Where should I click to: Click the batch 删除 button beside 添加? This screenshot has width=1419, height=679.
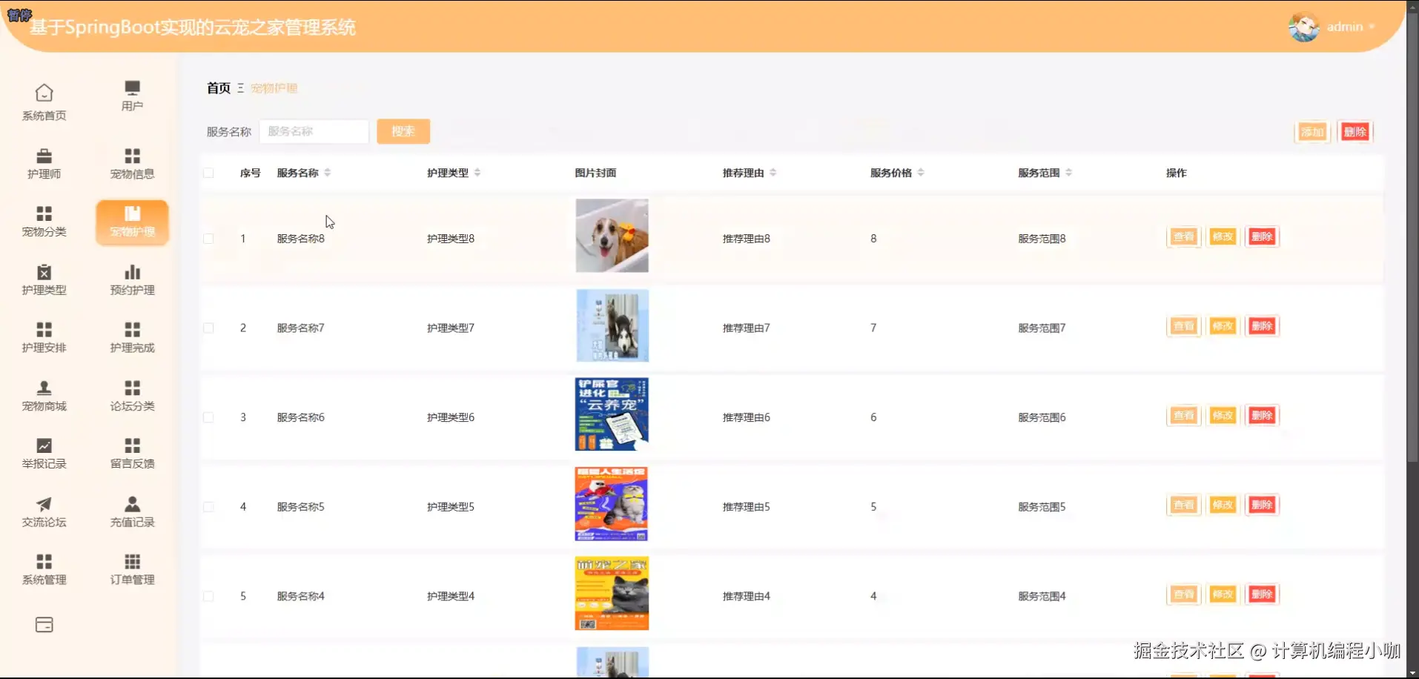[x=1355, y=132]
